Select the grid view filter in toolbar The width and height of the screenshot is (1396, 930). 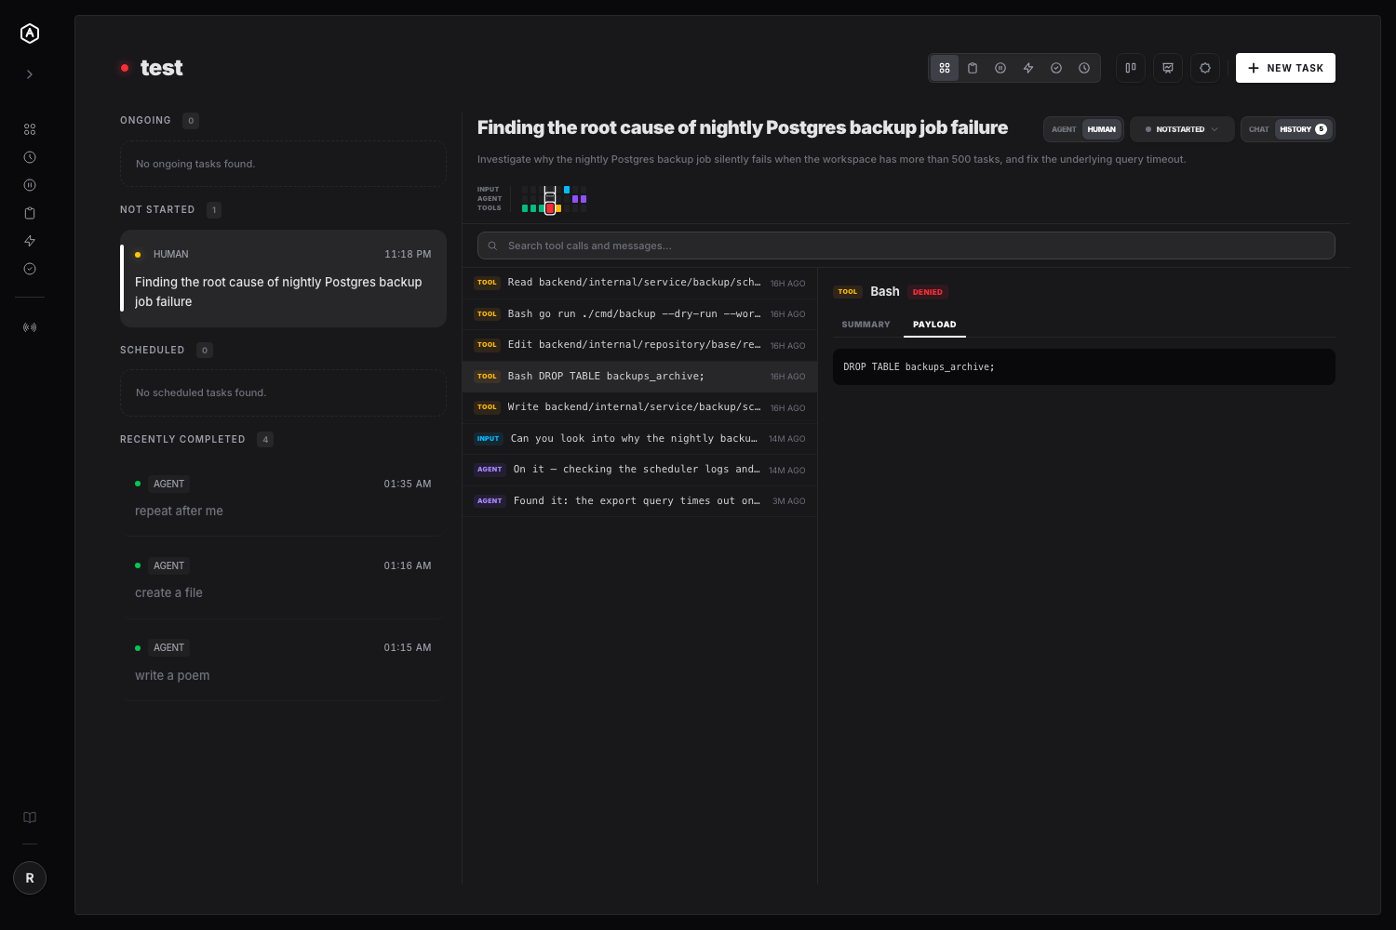tap(945, 68)
